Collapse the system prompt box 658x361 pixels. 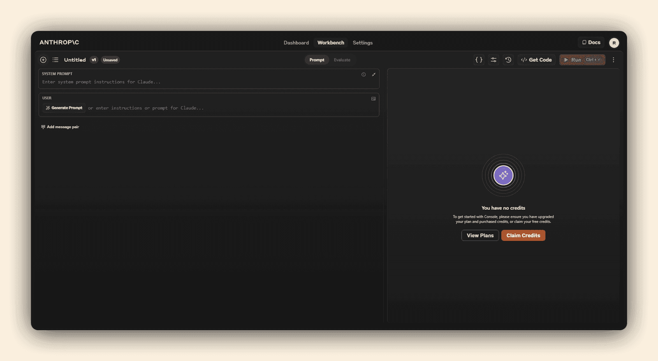(373, 74)
